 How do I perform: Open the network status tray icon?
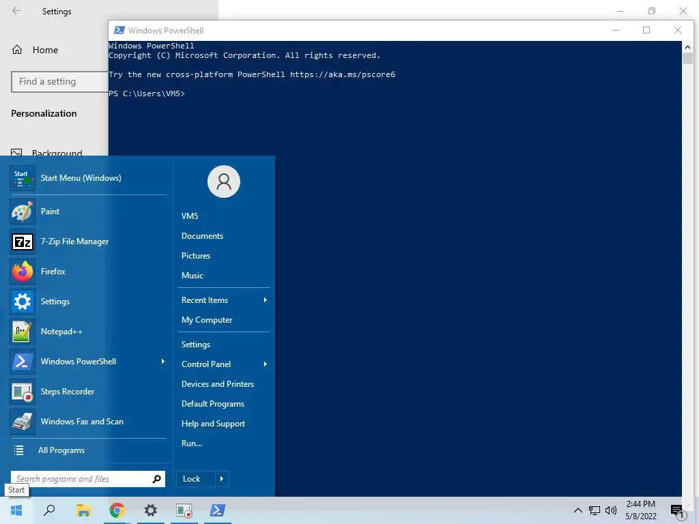pos(595,510)
